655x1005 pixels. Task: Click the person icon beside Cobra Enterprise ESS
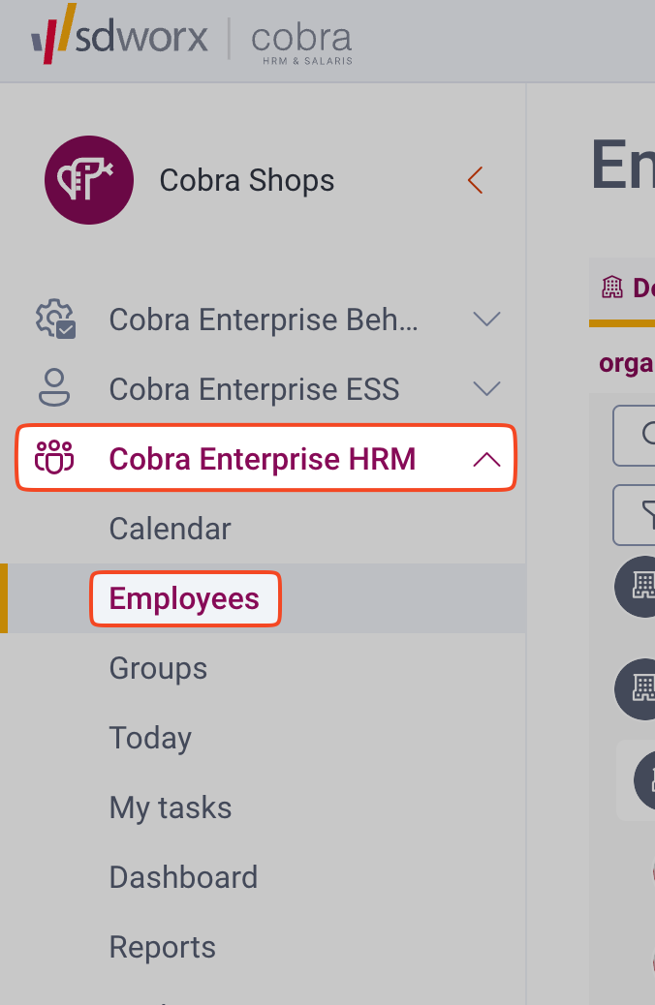pyautogui.click(x=54, y=389)
